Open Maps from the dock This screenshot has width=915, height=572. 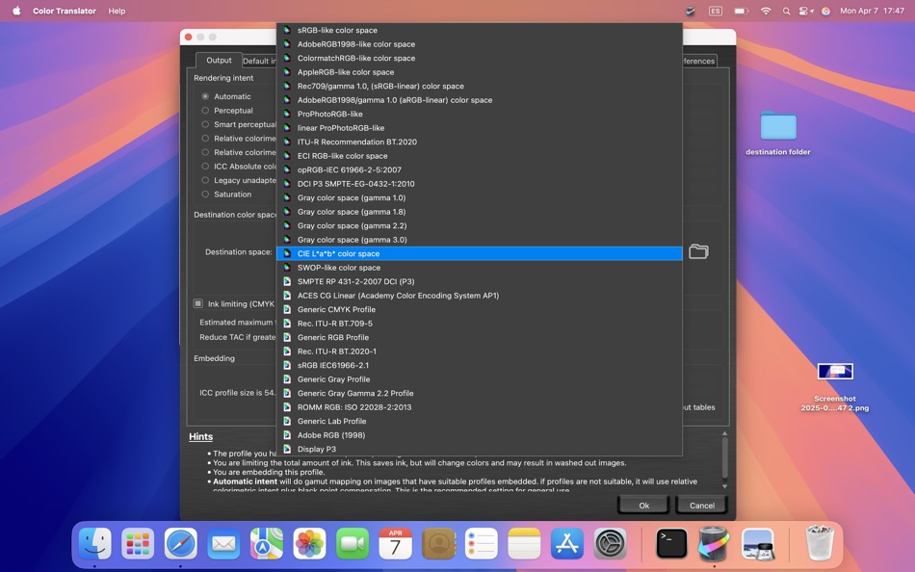tap(267, 544)
